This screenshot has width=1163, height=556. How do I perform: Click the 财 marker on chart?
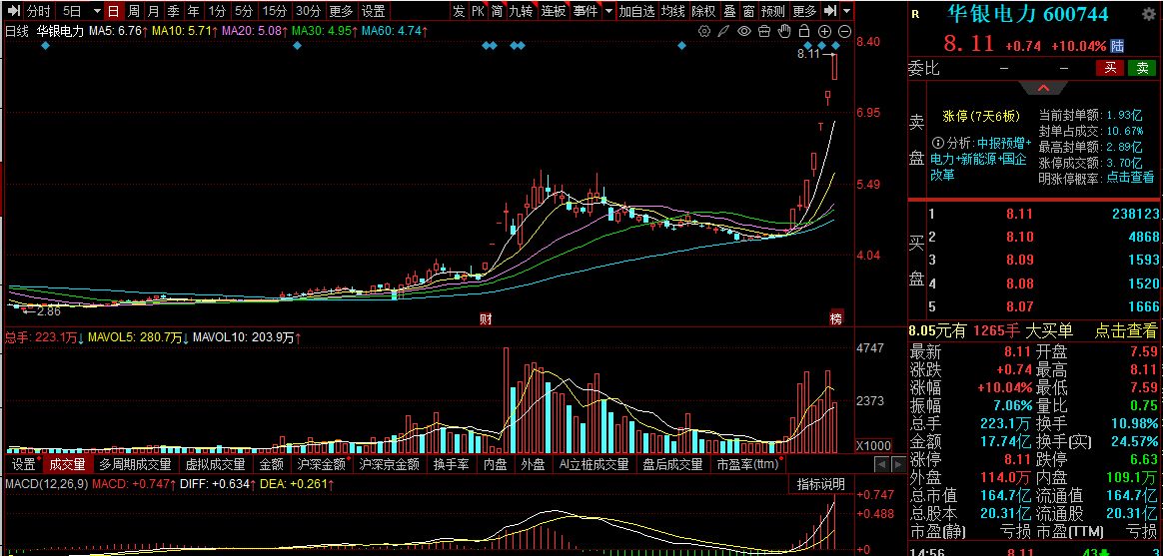(486, 319)
